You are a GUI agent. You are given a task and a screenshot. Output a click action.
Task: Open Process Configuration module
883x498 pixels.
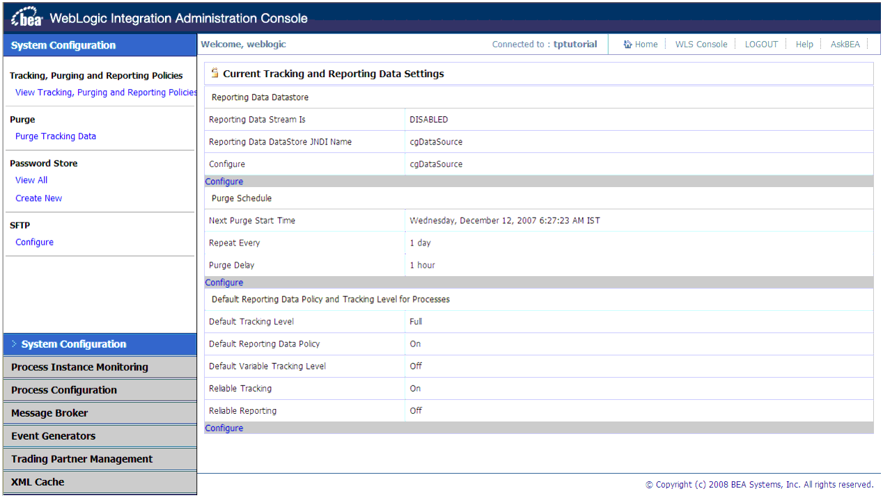(x=100, y=390)
